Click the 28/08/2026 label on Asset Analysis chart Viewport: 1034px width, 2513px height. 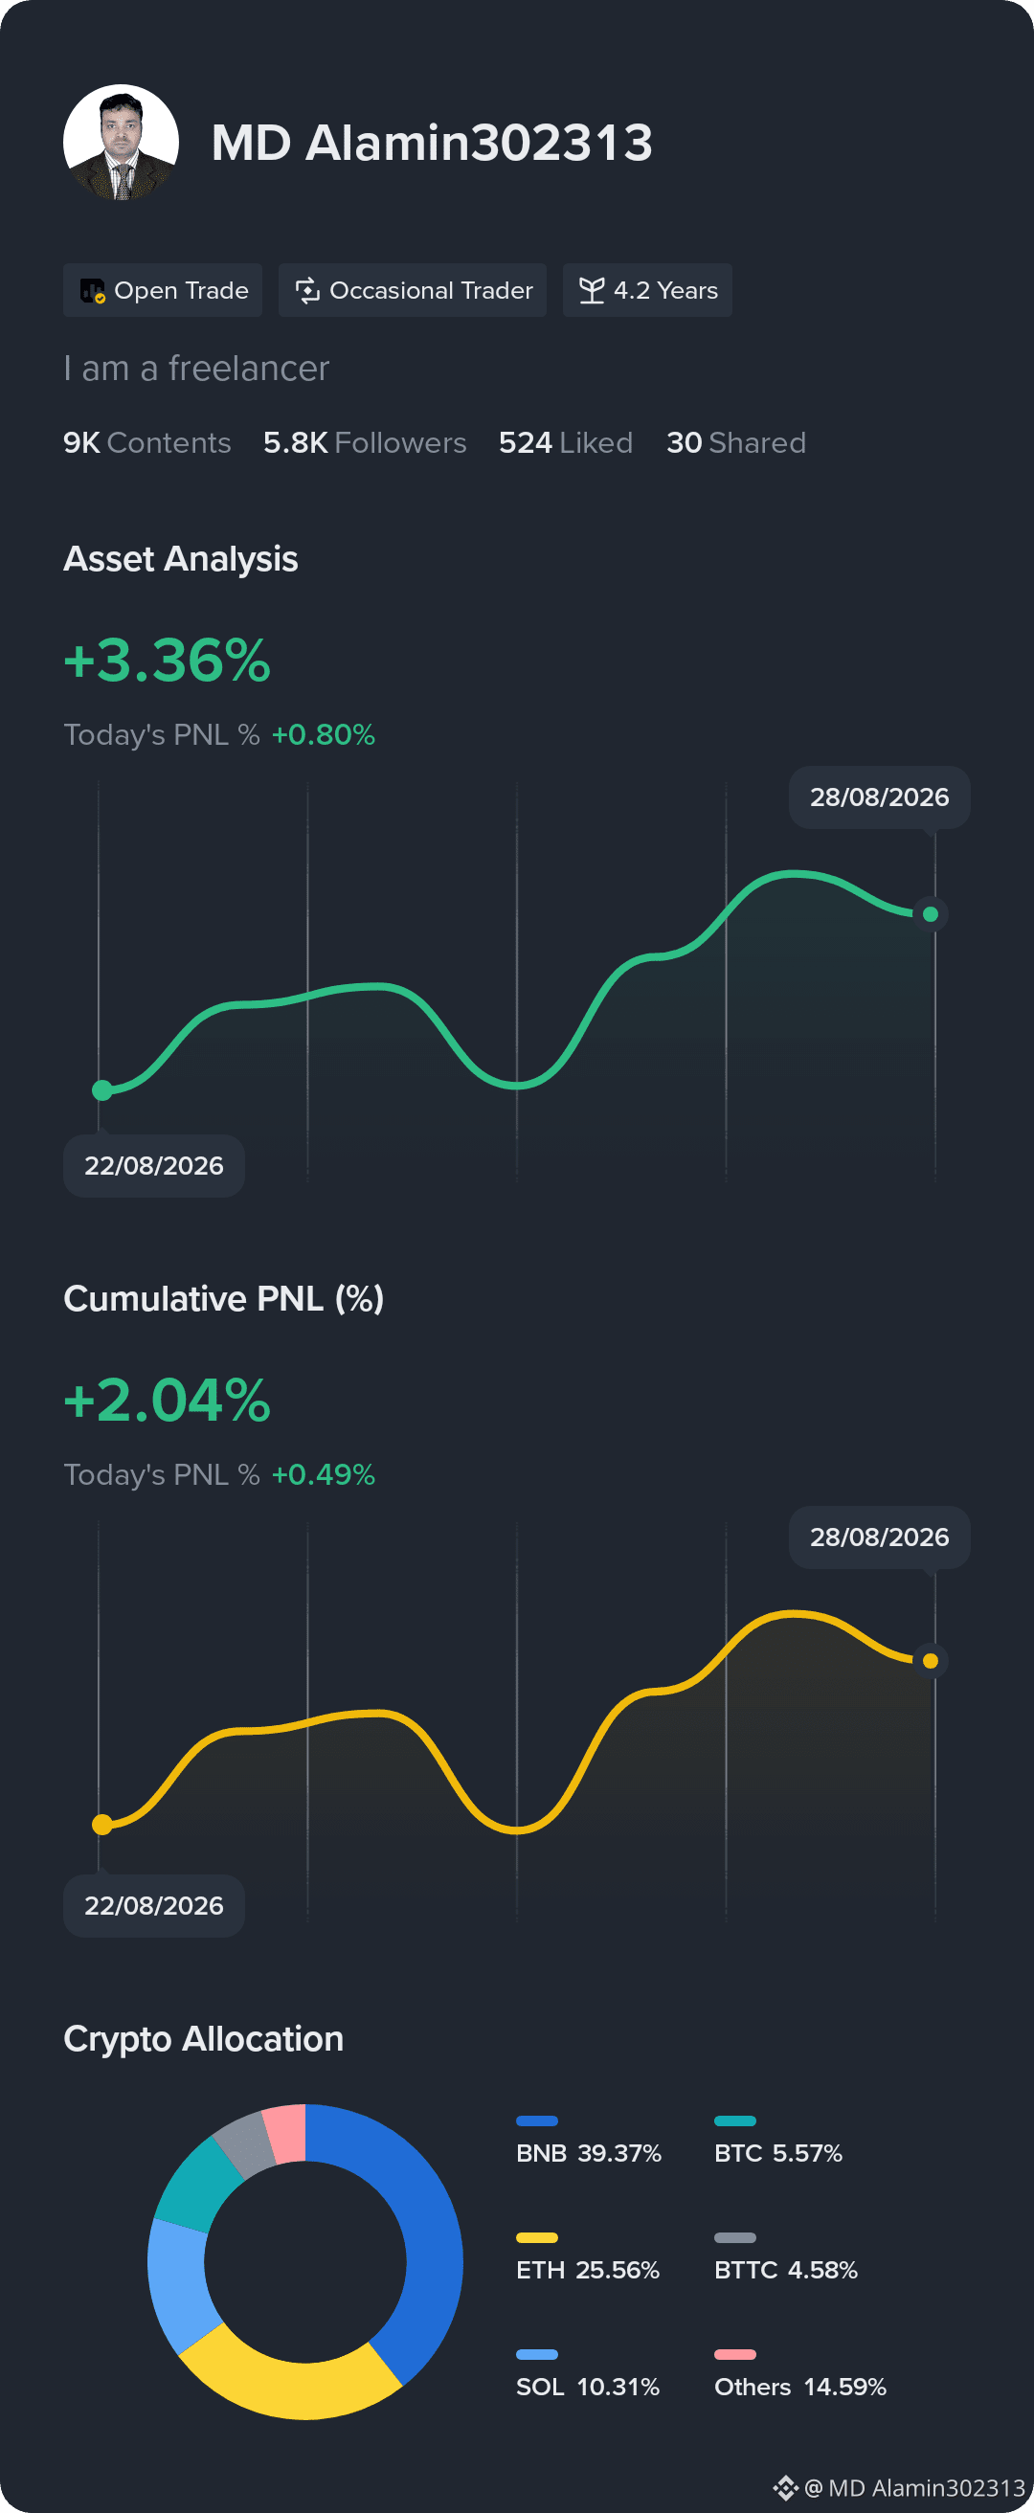[879, 797]
